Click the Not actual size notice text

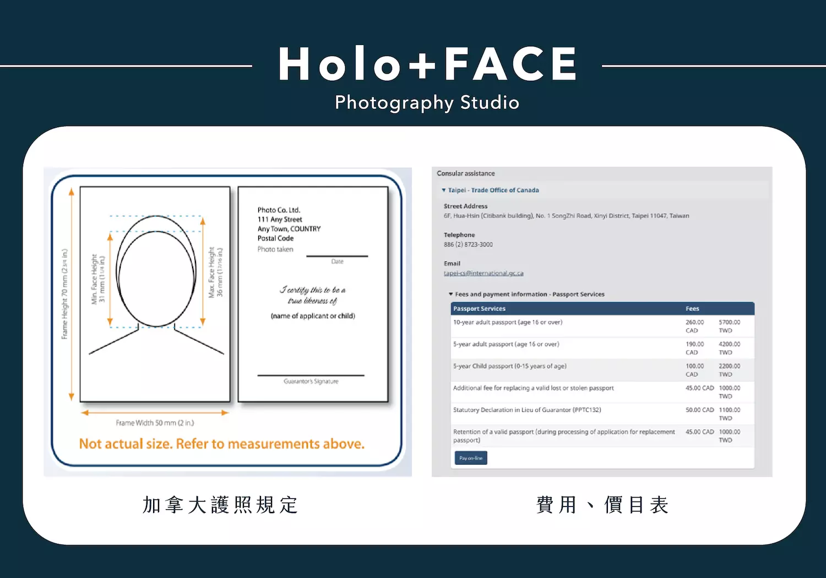(x=222, y=444)
